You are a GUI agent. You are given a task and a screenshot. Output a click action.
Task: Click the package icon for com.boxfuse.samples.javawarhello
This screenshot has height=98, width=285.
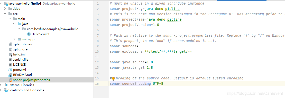[x=24, y=29]
